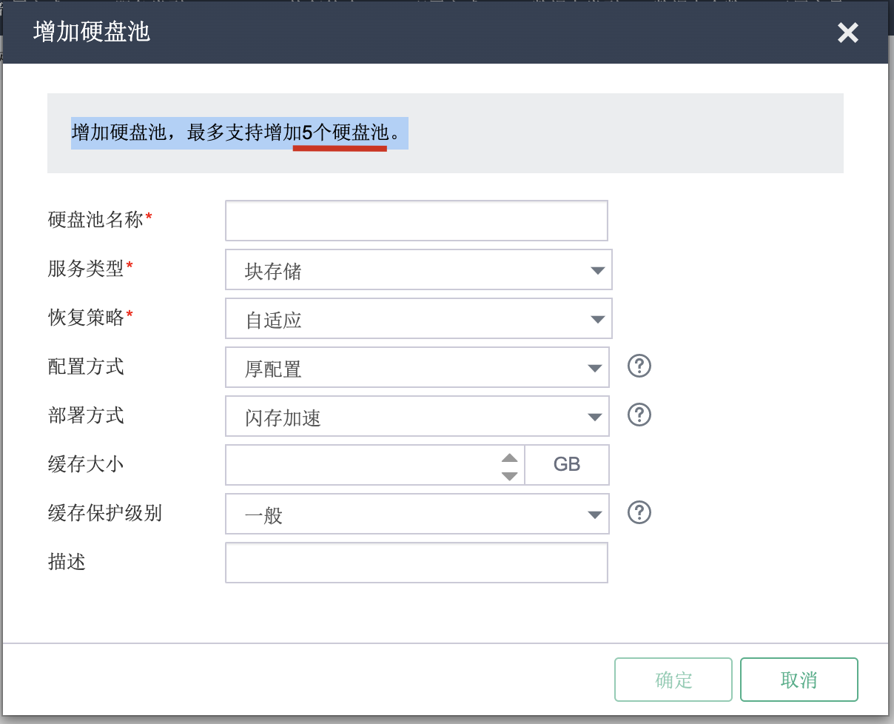894x724 pixels.
Task: Decrease cache size with down arrow
Action: pos(509,475)
